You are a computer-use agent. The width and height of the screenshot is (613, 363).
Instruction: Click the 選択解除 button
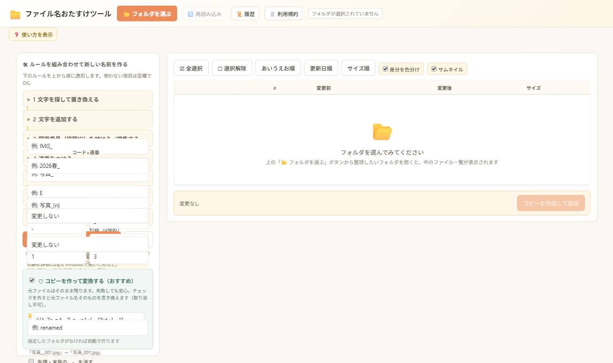click(x=232, y=68)
